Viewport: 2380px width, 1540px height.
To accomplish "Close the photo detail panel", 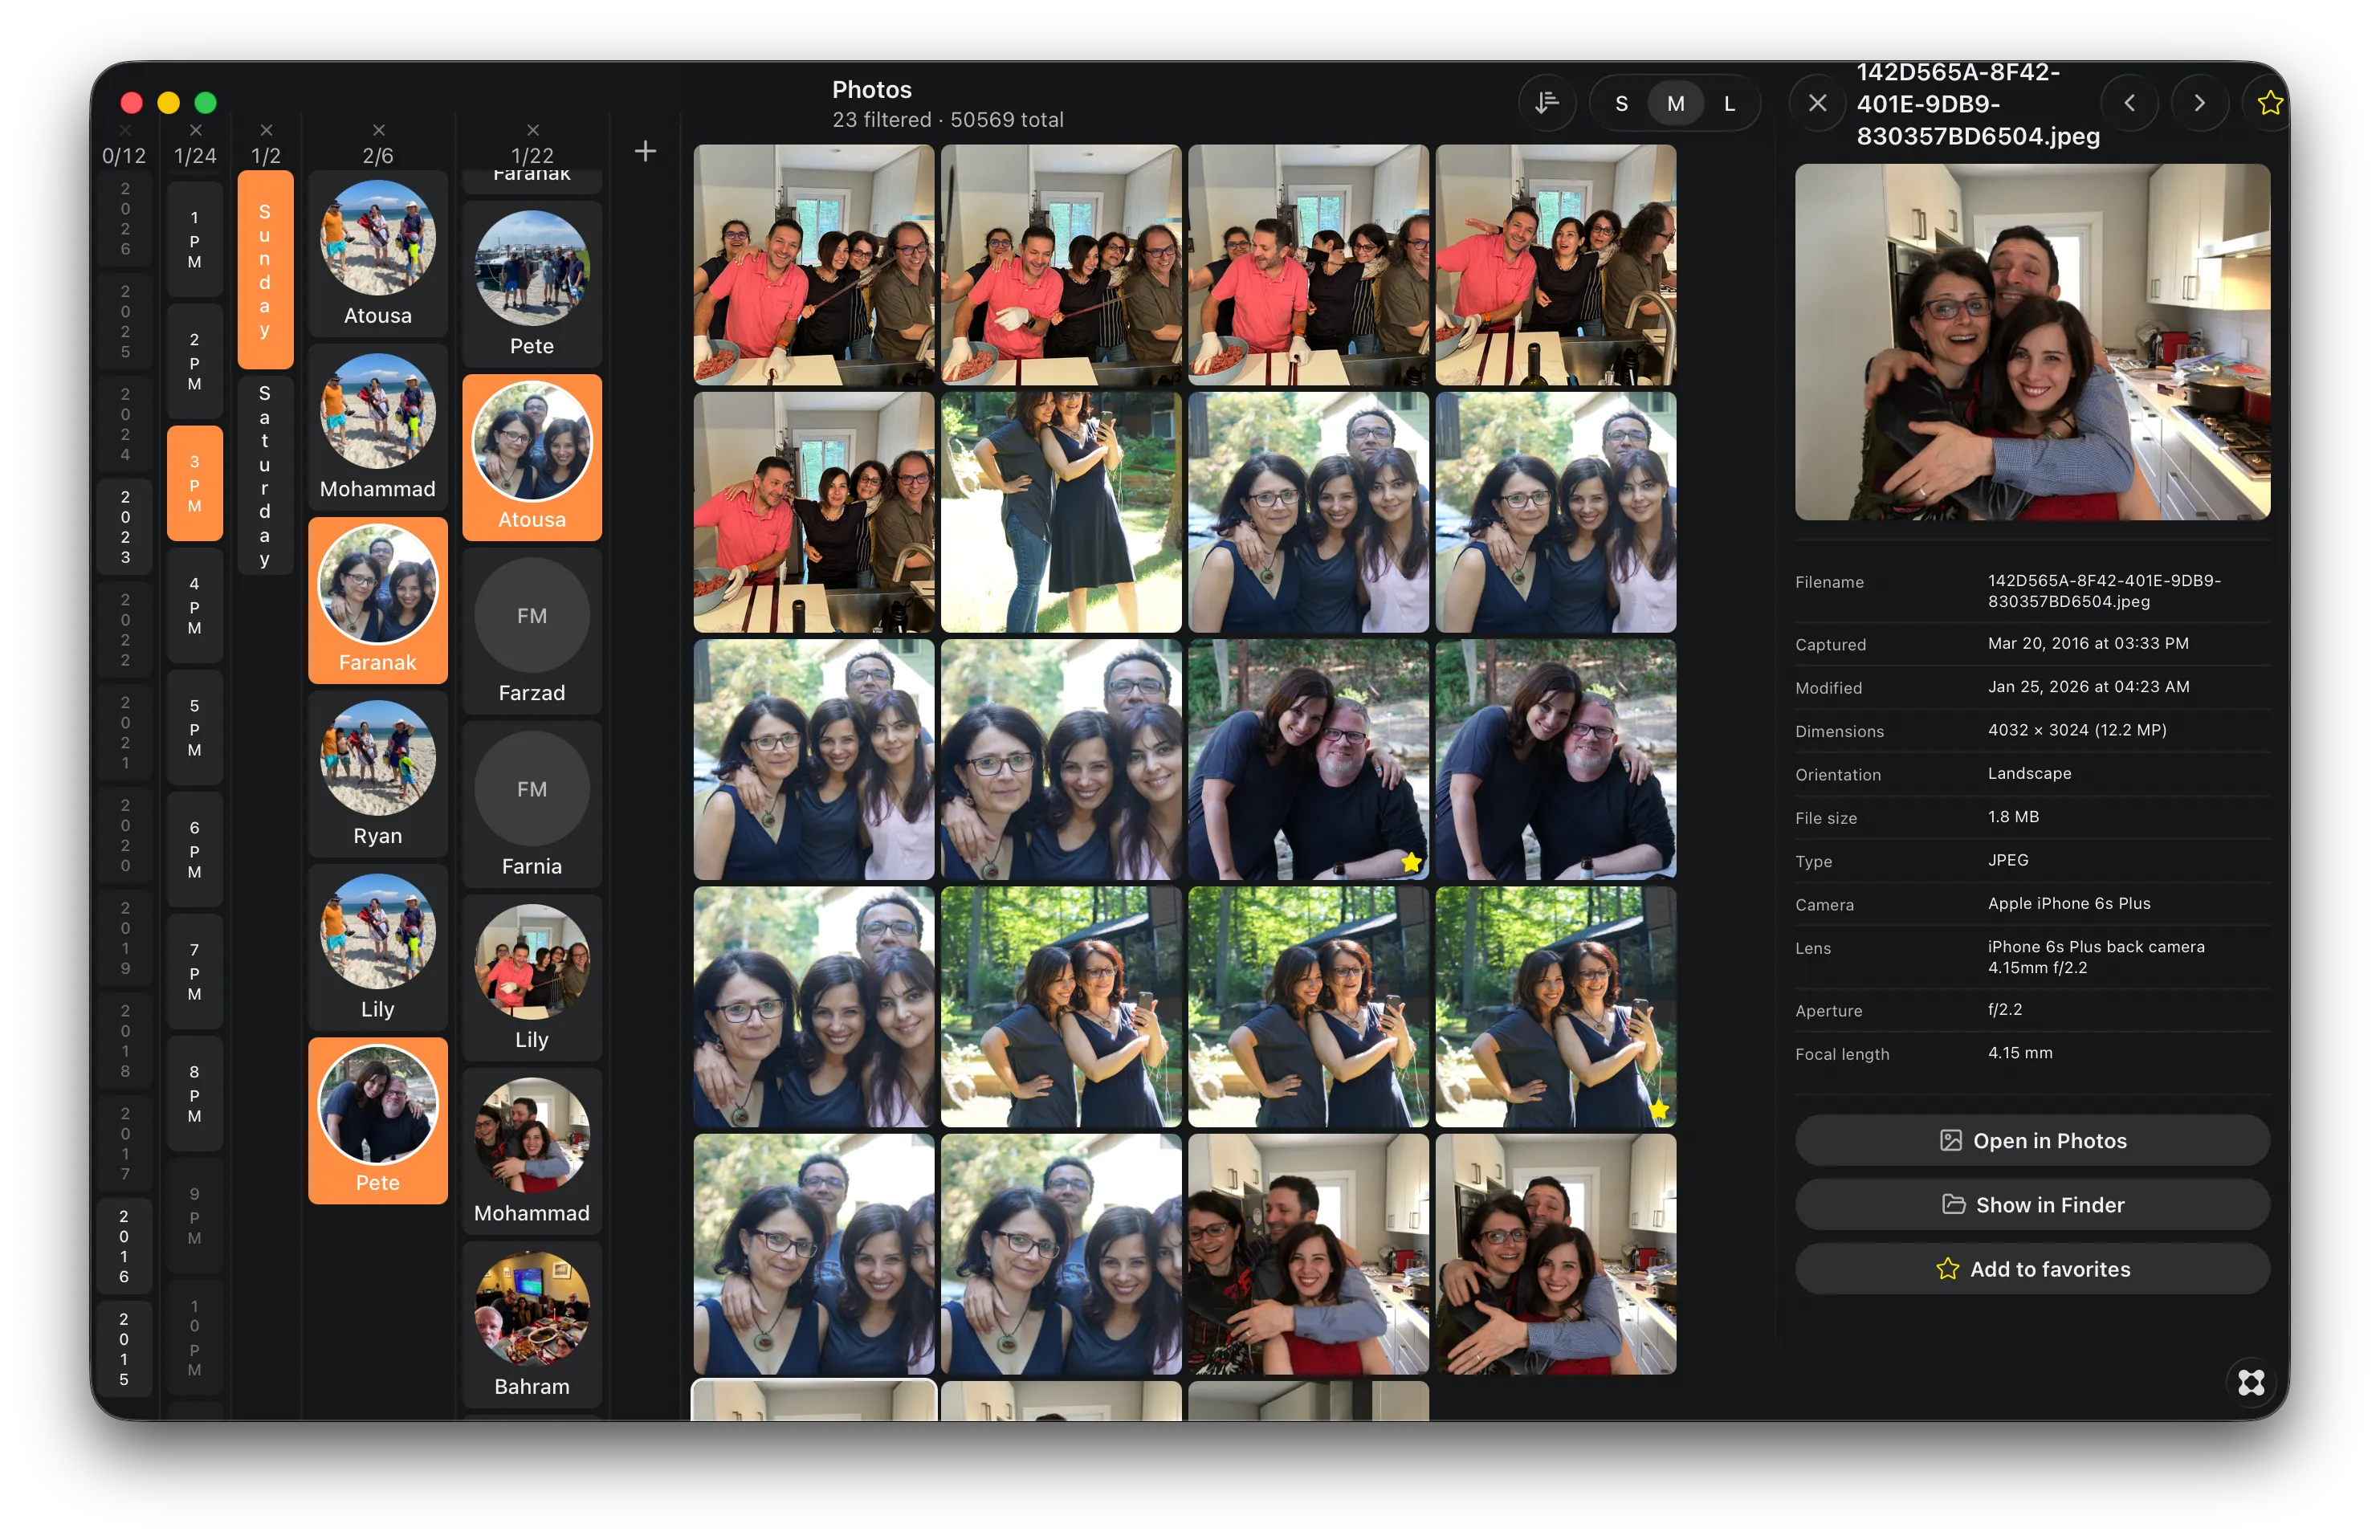I will [x=1817, y=103].
